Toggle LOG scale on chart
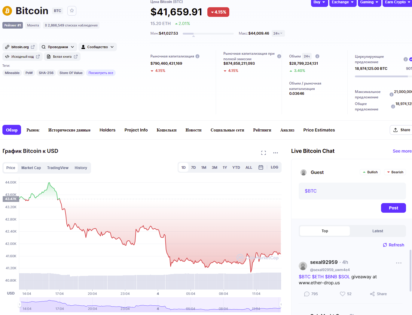The width and height of the screenshot is (412, 315). tap(274, 167)
